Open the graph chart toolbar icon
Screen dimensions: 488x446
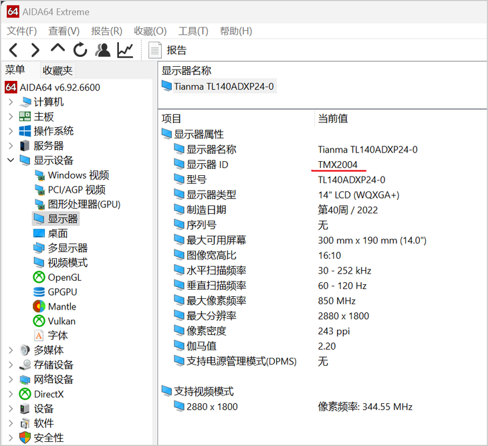click(125, 49)
